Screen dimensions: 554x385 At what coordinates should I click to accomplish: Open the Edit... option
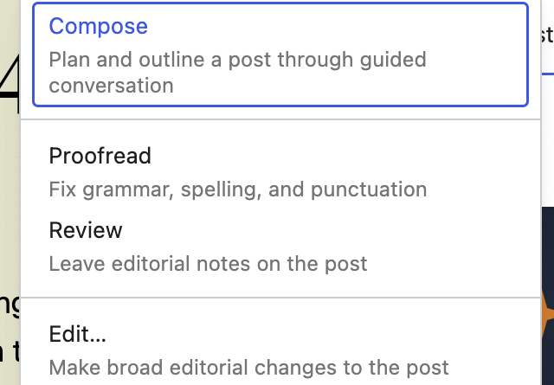click(x=77, y=334)
